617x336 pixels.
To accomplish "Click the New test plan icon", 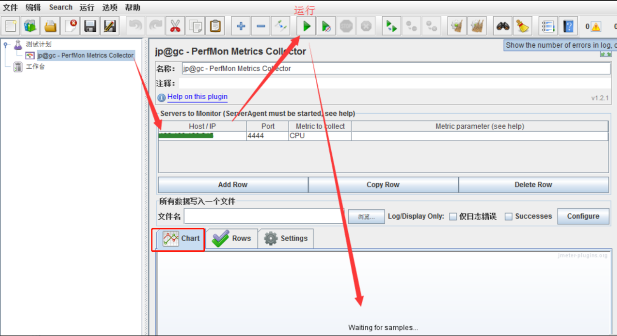I will pos(11,26).
